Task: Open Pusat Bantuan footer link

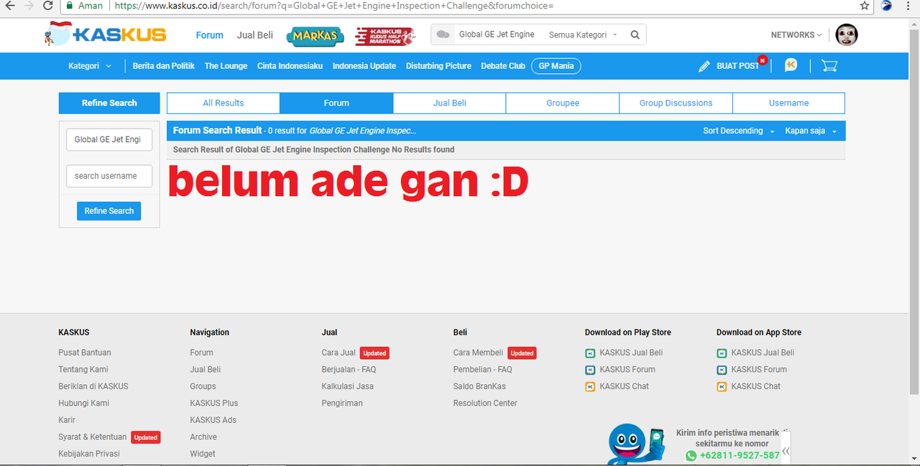Action: pyautogui.click(x=85, y=353)
